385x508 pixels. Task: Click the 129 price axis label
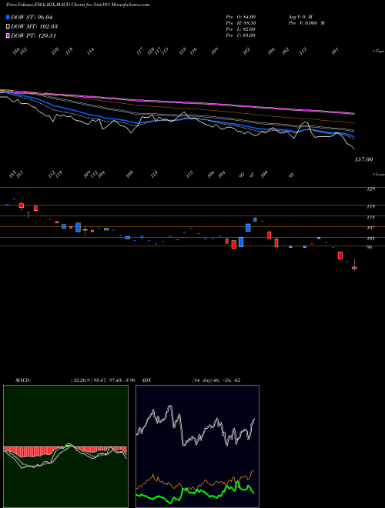tap(371, 189)
